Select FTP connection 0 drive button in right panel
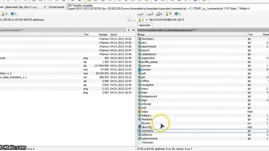 [168, 14]
